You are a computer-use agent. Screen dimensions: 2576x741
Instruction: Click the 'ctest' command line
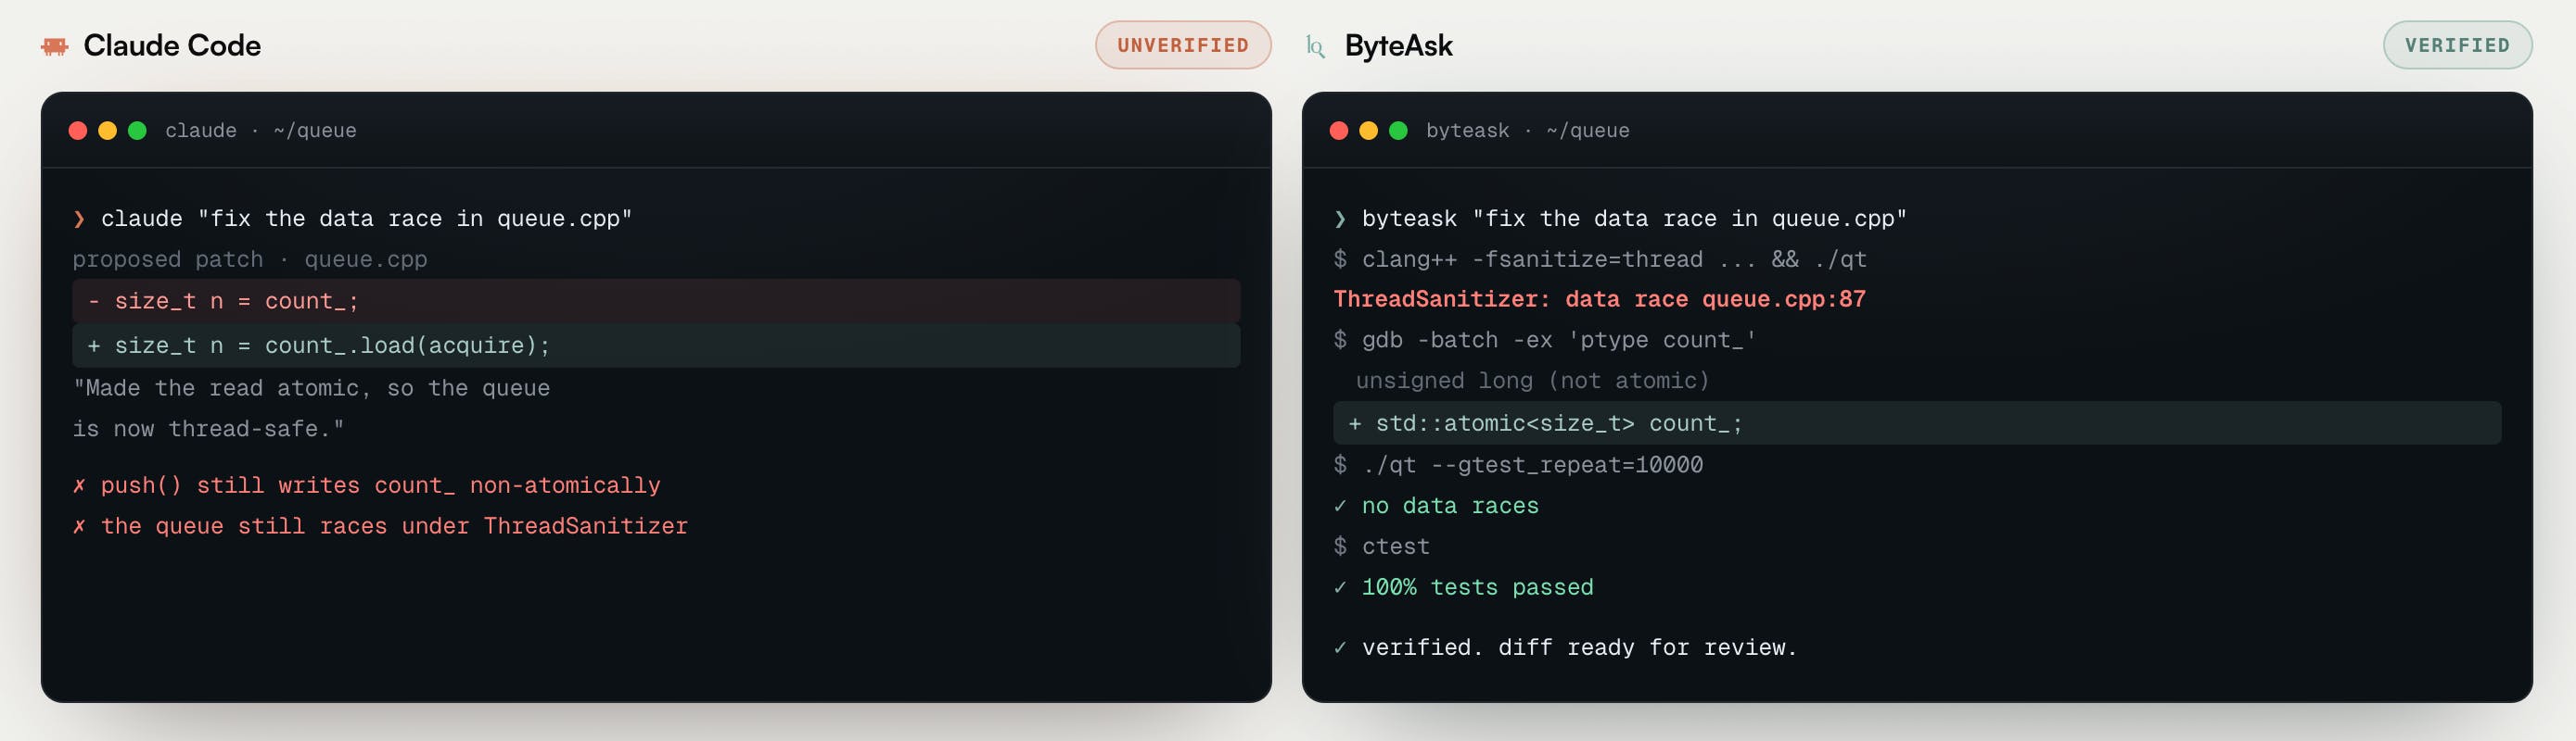(x=1382, y=547)
